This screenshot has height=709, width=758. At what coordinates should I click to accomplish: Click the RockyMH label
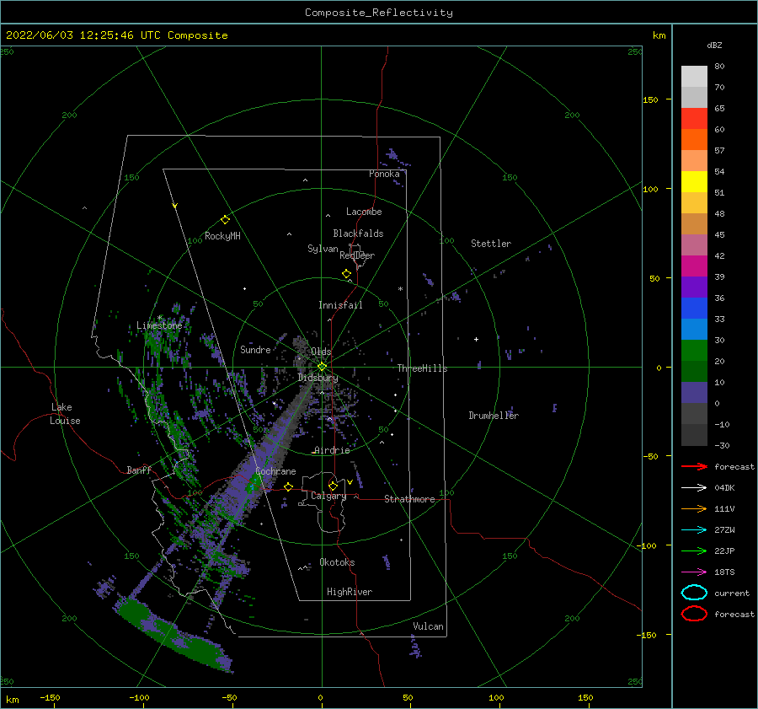[x=222, y=236]
